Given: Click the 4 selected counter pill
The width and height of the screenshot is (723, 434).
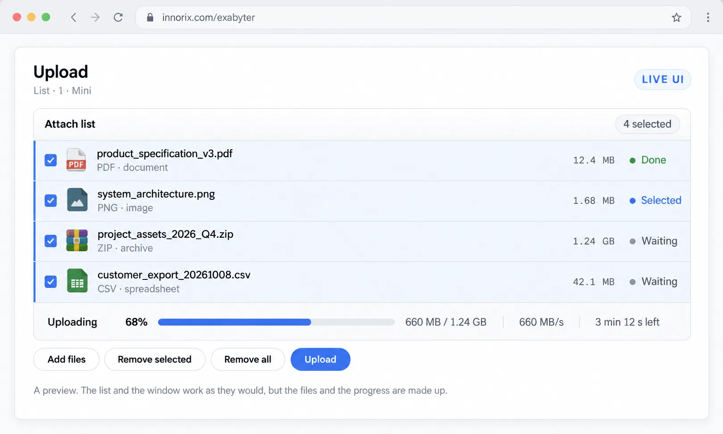Looking at the screenshot, I should pos(648,124).
